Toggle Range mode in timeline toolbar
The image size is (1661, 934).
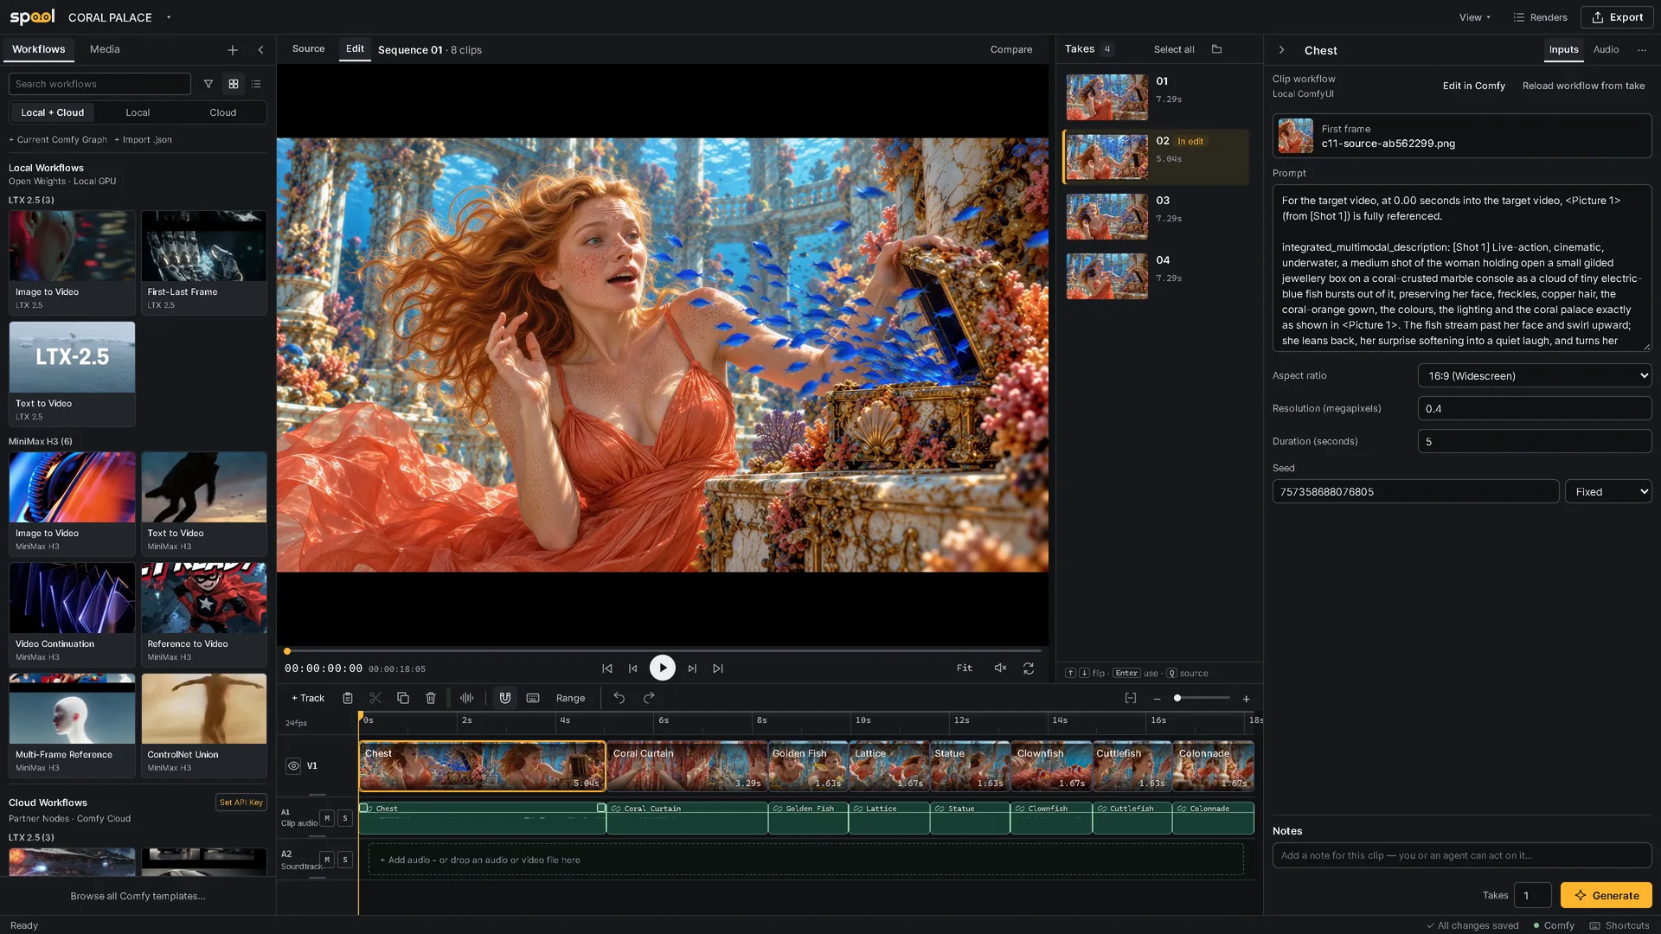click(570, 698)
